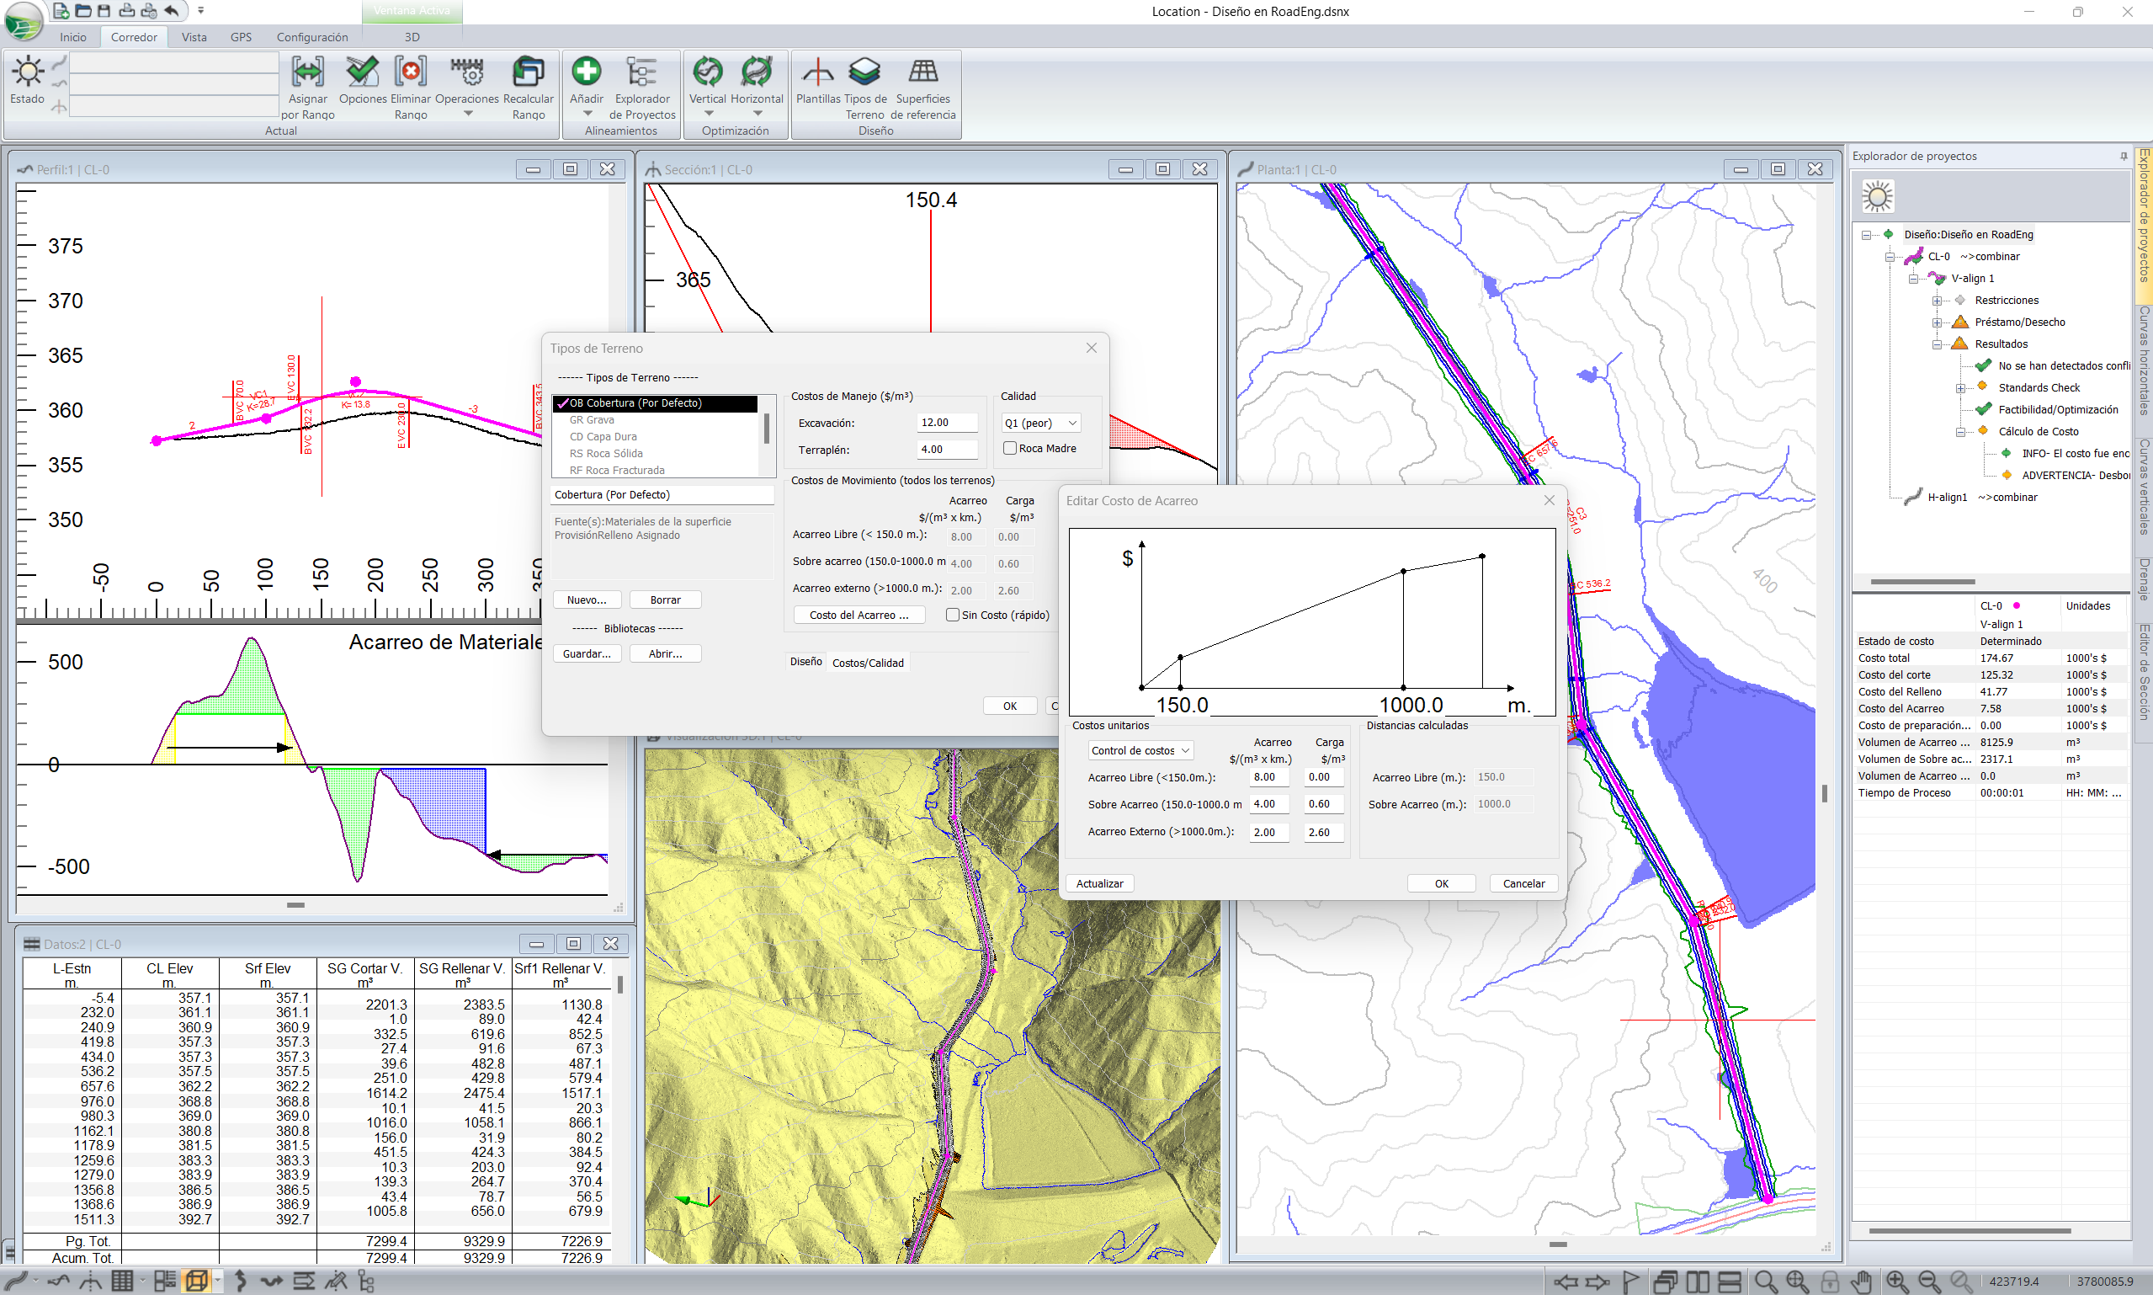Enable the Sin Costo (rápido) checkbox
This screenshot has height=1295, width=2153.
point(953,616)
